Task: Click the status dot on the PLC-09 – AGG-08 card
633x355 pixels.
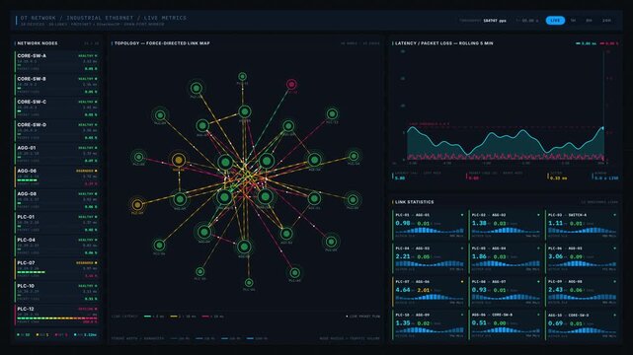Action: [615, 282]
